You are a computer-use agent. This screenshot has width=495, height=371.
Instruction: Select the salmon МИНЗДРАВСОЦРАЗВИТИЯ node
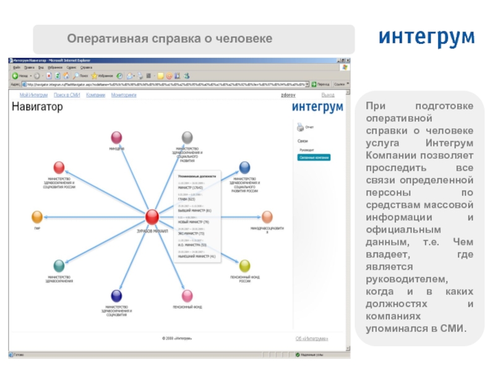point(267,217)
